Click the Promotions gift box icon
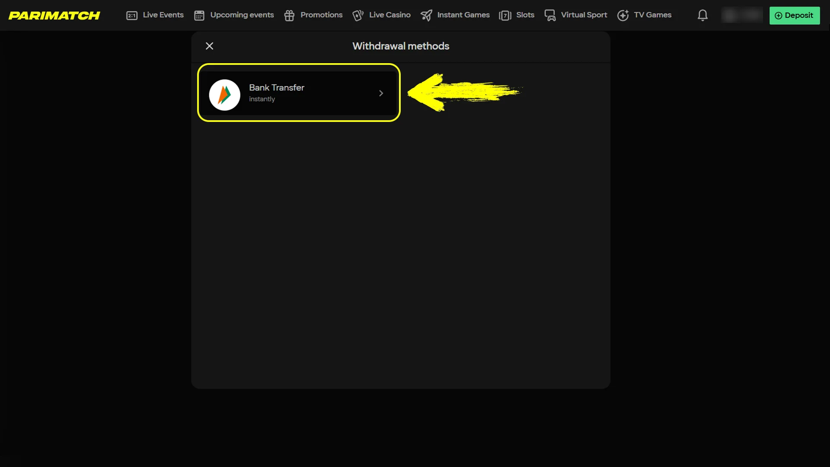Screen dimensions: 830x467 pos(289,16)
